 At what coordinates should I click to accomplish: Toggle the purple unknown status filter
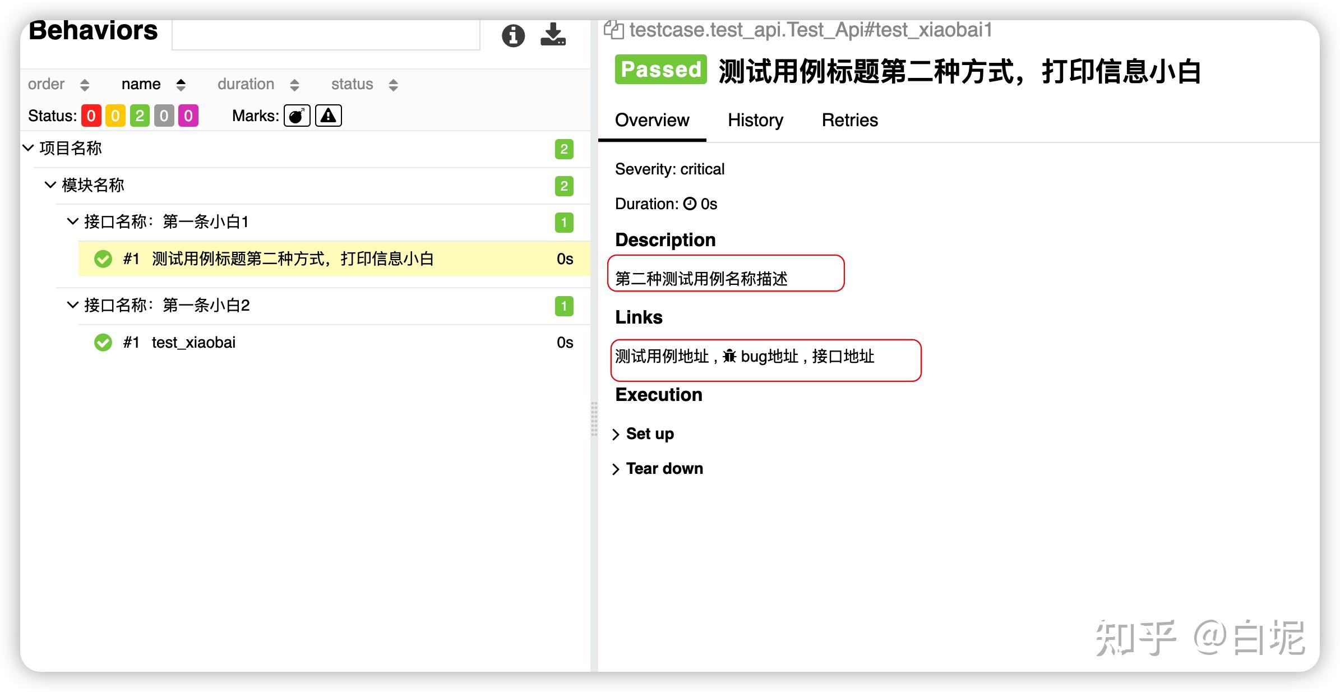[188, 116]
